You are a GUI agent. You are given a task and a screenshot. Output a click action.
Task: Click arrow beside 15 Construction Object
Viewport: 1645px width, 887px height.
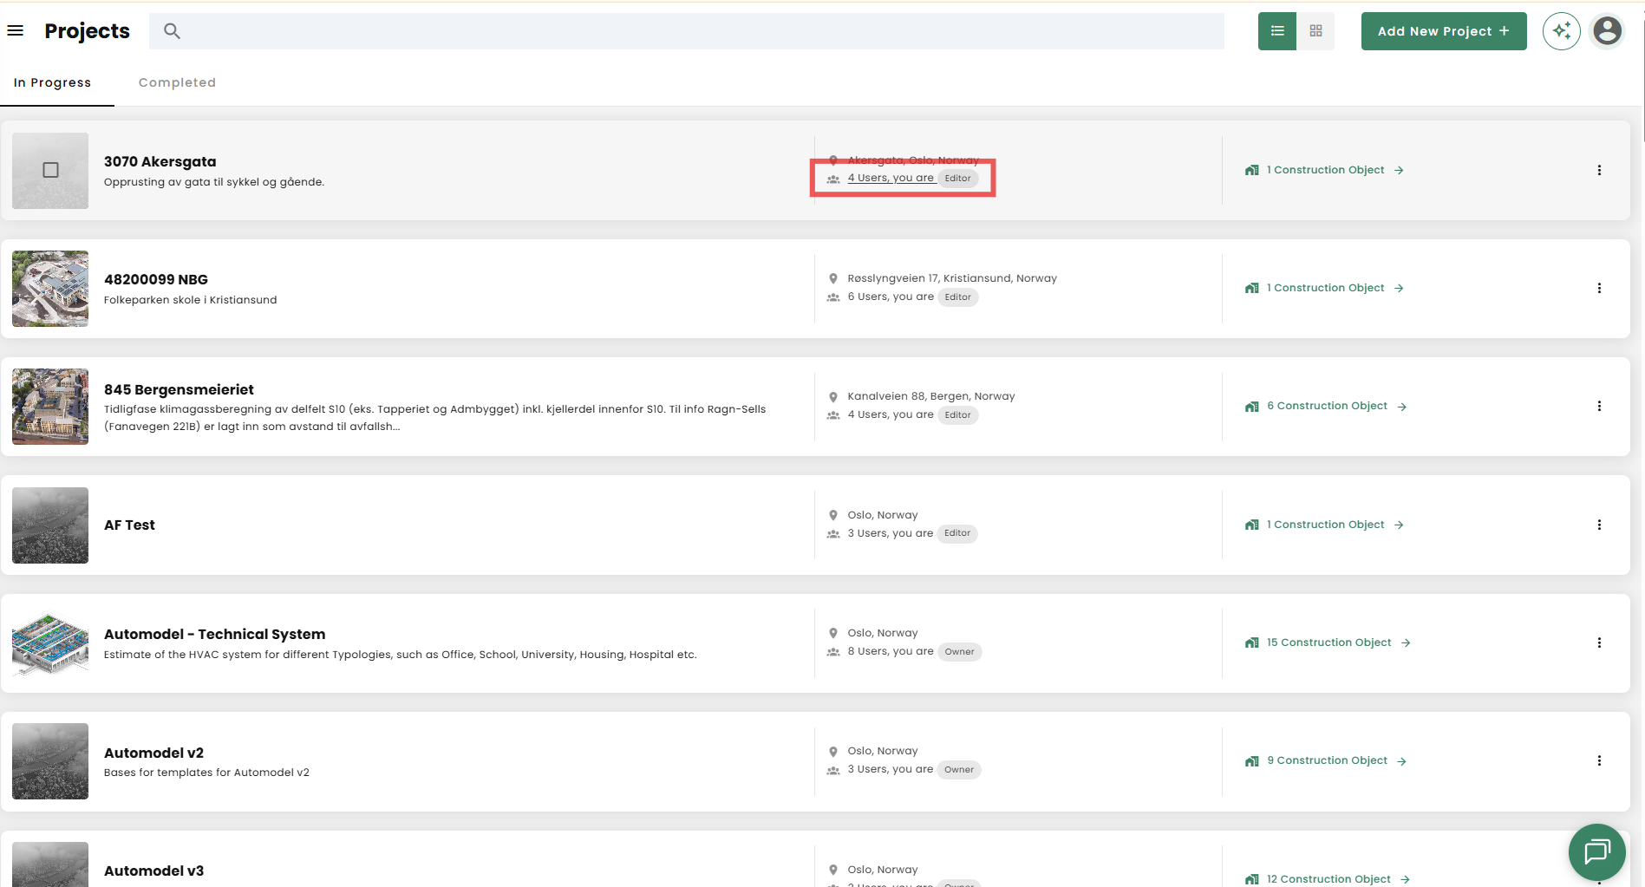coord(1406,642)
